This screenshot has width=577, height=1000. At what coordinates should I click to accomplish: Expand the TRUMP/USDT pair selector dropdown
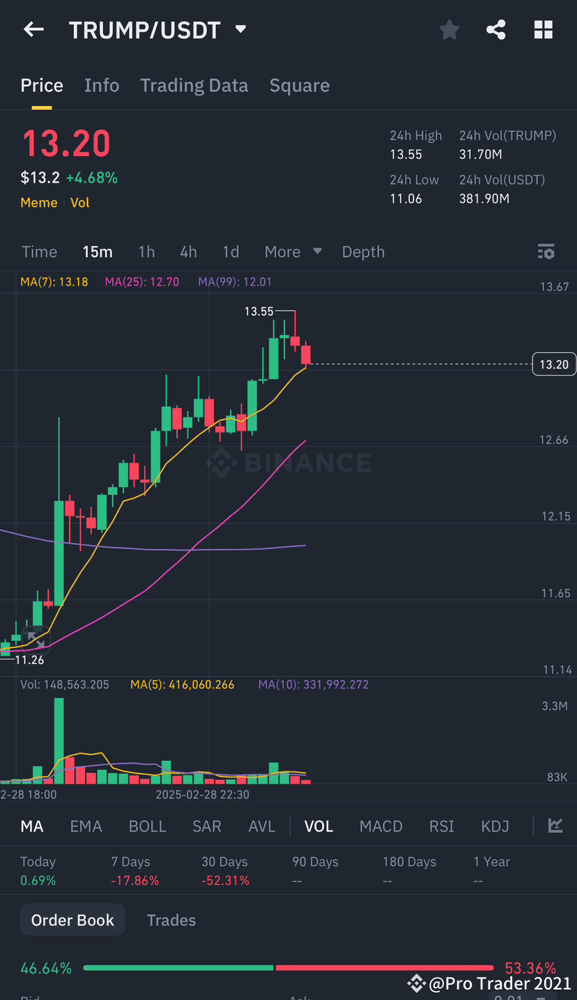click(x=240, y=29)
